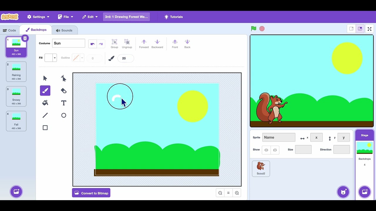This screenshot has width=376, height=211.
Task: Open the Tutorials menu
Action: (x=174, y=17)
